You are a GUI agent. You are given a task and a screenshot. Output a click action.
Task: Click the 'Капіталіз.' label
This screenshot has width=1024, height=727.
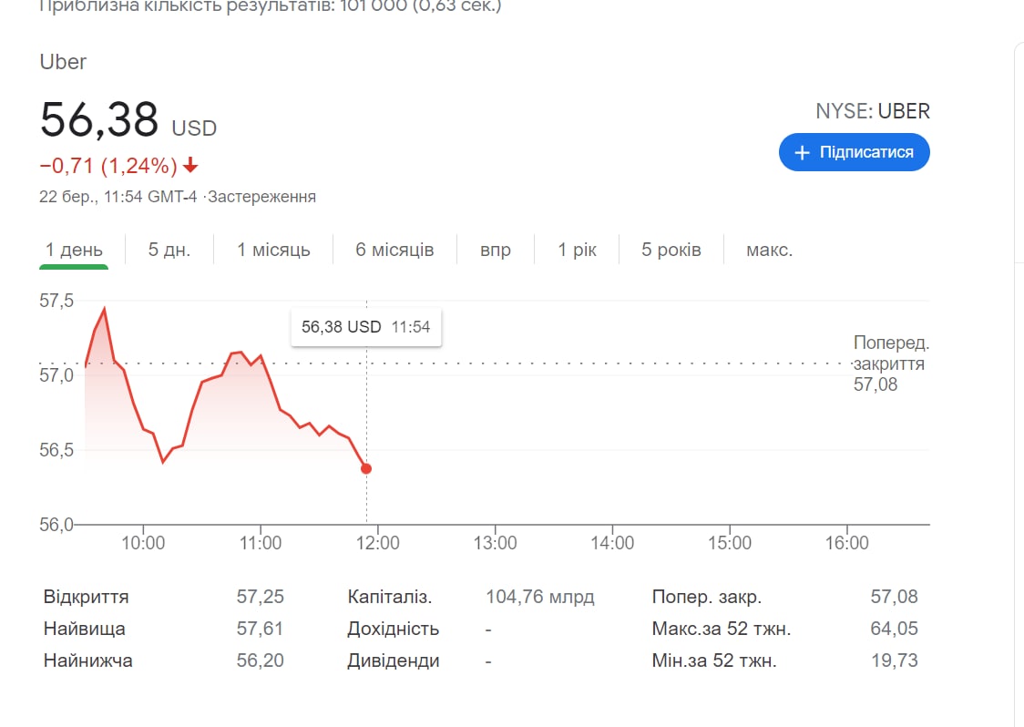[389, 597]
